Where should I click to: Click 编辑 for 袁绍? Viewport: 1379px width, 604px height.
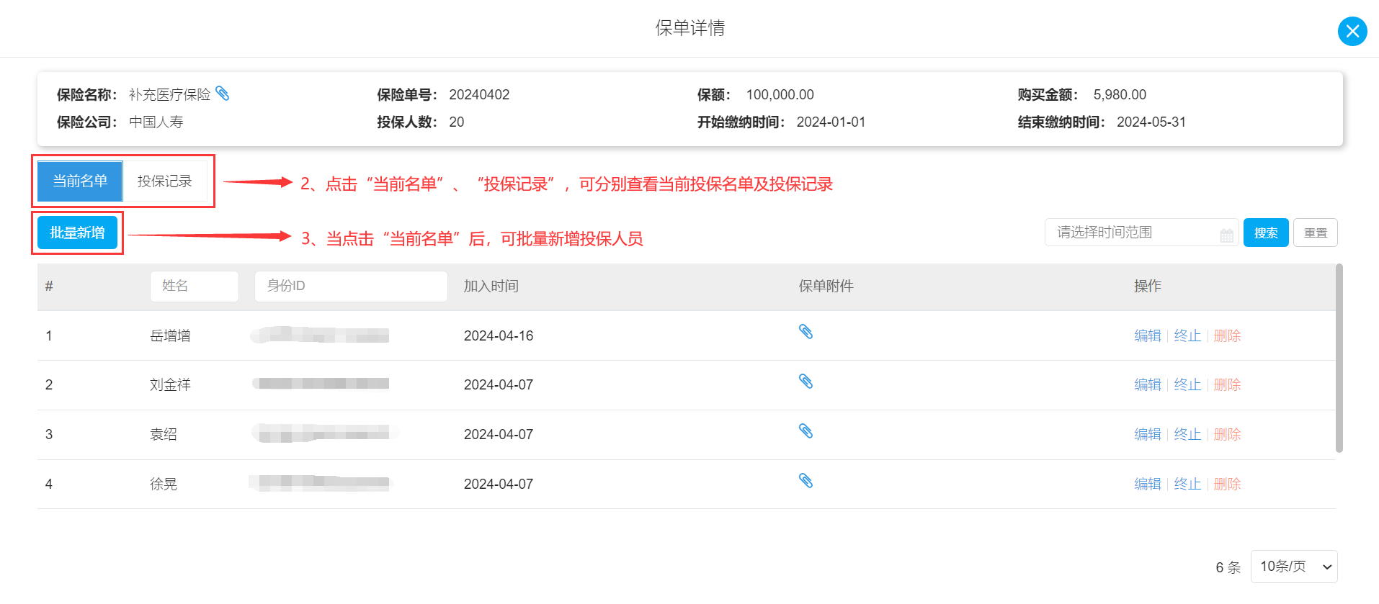coord(1148,434)
